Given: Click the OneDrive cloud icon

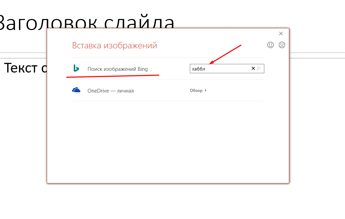Looking at the screenshot, I should [76, 90].
